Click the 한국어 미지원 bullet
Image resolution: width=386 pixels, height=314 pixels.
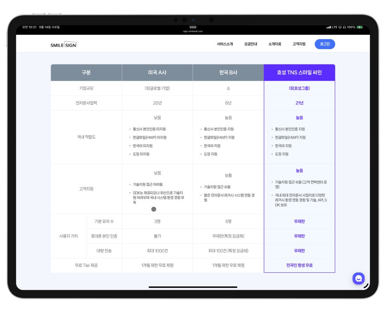point(143,146)
